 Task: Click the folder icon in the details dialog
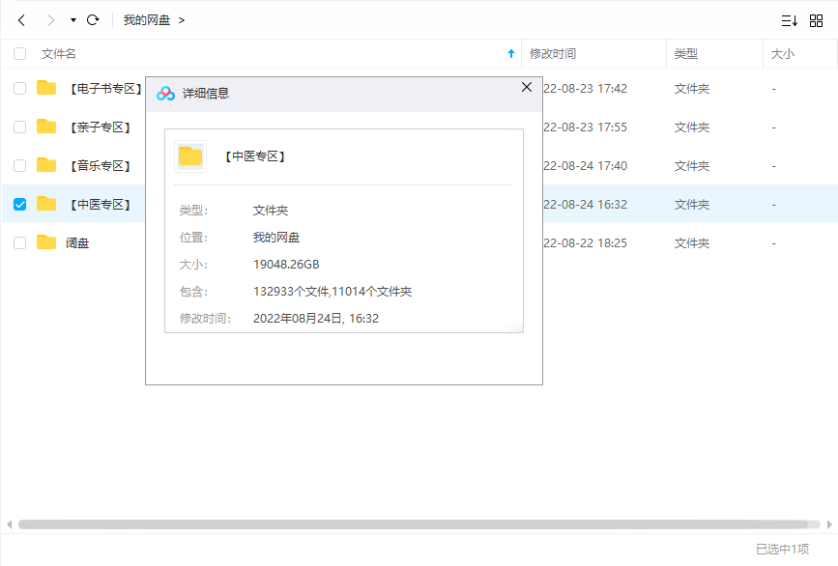click(x=190, y=156)
